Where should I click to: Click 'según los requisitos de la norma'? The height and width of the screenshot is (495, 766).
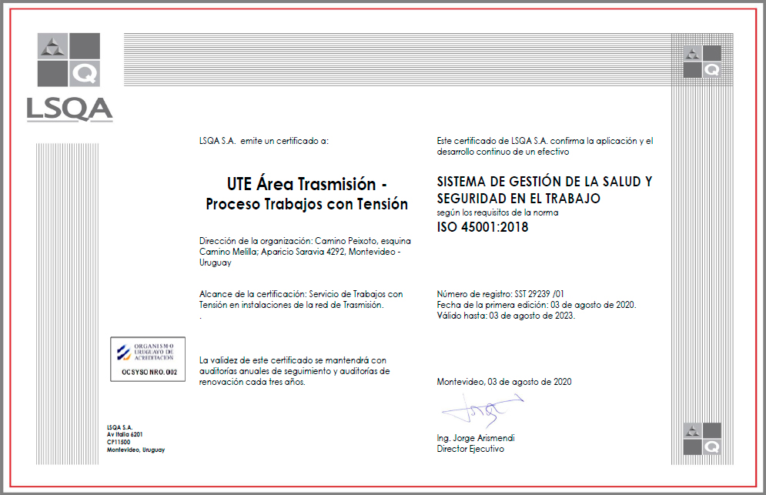(x=497, y=212)
